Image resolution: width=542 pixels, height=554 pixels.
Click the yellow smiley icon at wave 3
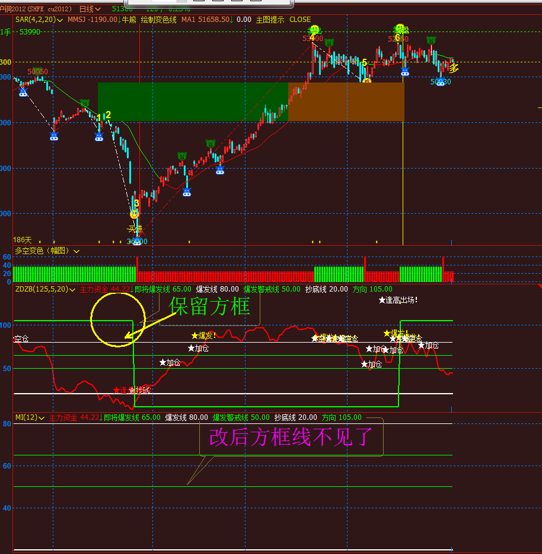[x=134, y=214]
